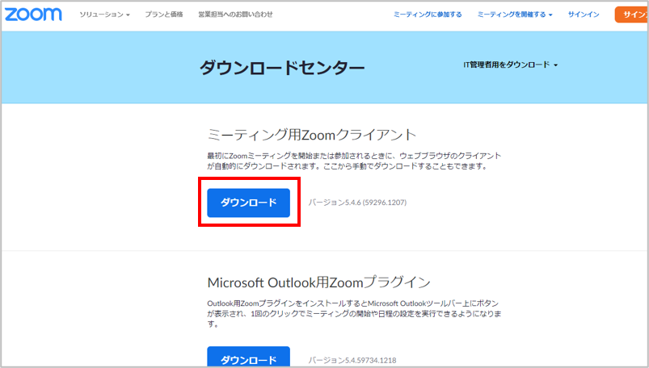Viewport: 649px width, 368px height.
Task: Click version 5.4.6 (59296.1207) text
Action: pos(357,203)
